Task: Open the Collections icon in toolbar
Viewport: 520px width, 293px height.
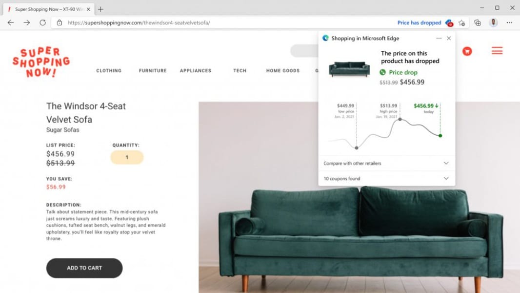Action: click(x=478, y=22)
